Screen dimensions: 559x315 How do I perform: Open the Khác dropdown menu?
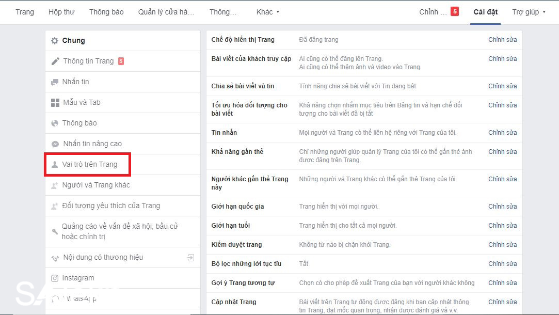[x=267, y=11]
